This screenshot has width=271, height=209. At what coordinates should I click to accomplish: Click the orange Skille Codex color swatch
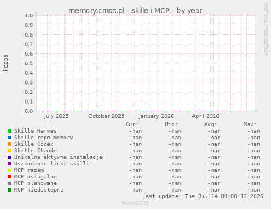(x=9, y=144)
